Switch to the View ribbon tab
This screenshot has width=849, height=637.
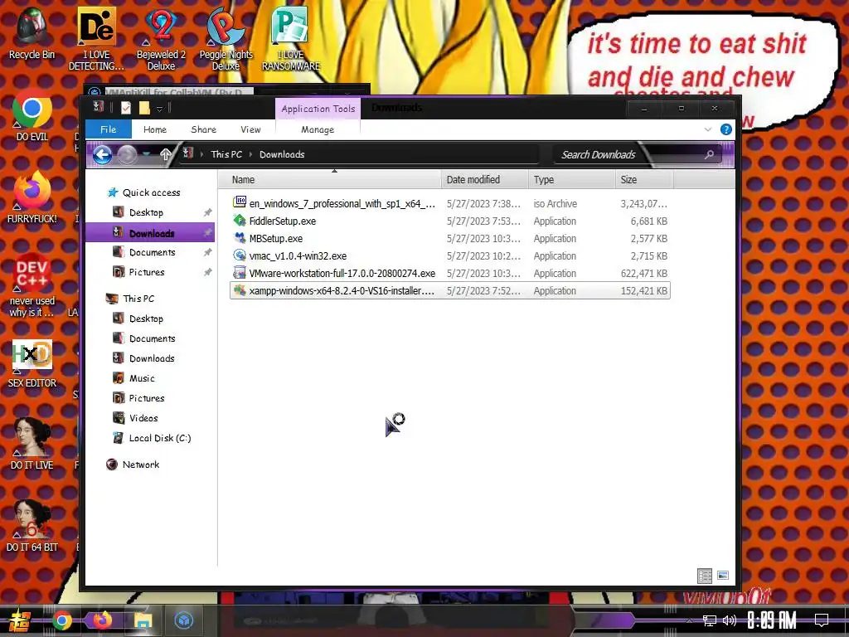pyautogui.click(x=250, y=129)
